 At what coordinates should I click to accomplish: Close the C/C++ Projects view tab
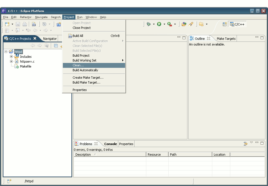35,39
